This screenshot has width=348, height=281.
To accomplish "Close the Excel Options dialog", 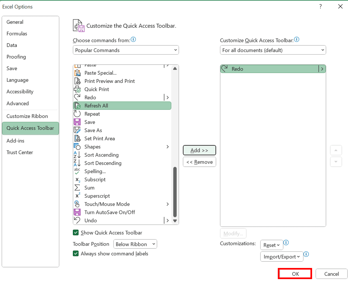I will (340, 7).
